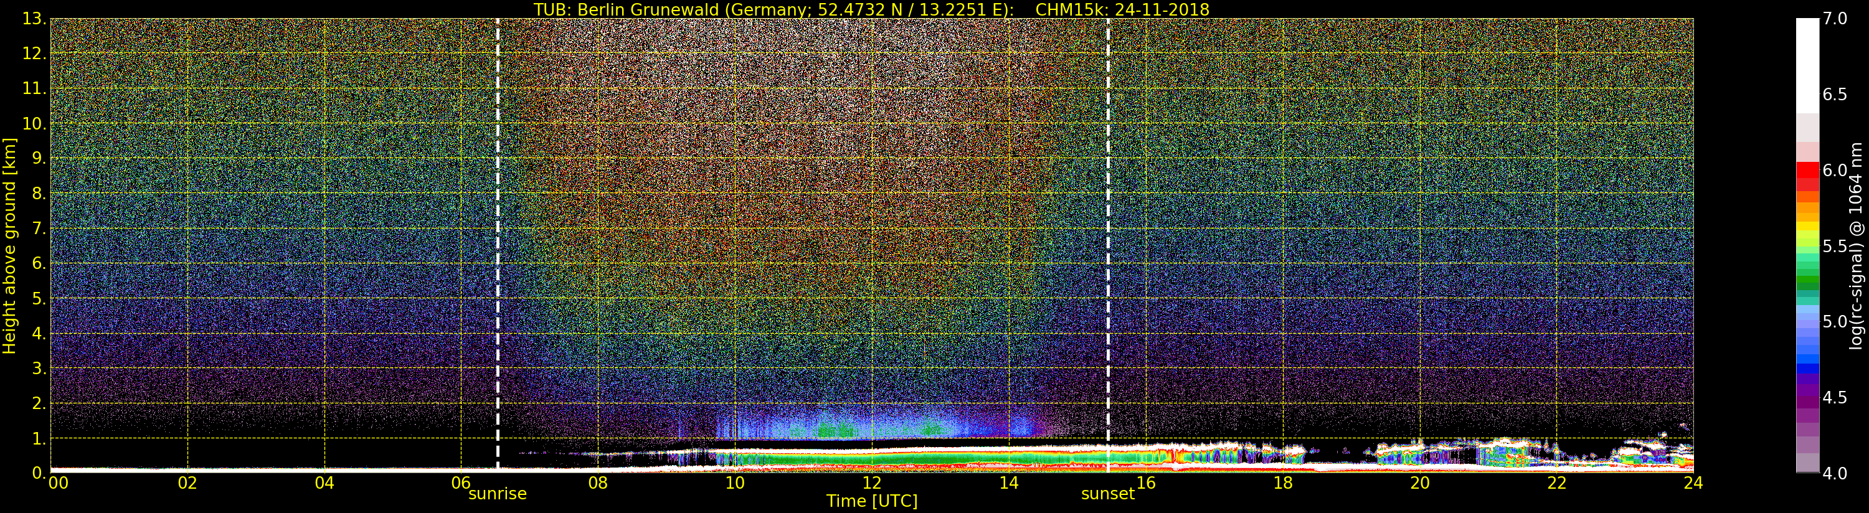Click the colorbar value '4.0'
1869x513 pixels.
coord(1834,474)
